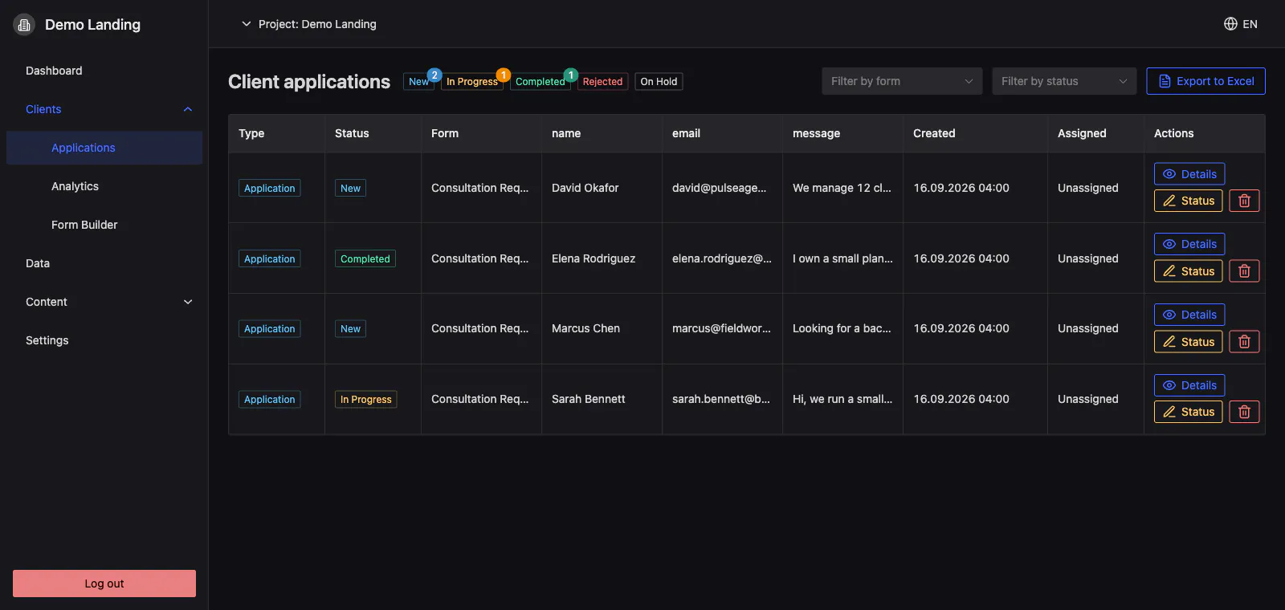The height and width of the screenshot is (610, 1285).
Task: Click the 'I own a small plan...' message
Action: [842, 258]
